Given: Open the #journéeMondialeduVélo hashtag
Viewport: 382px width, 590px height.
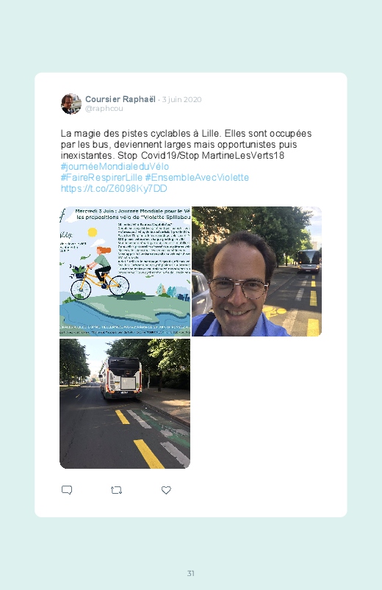Looking at the screenshot, I should point(115,166).
